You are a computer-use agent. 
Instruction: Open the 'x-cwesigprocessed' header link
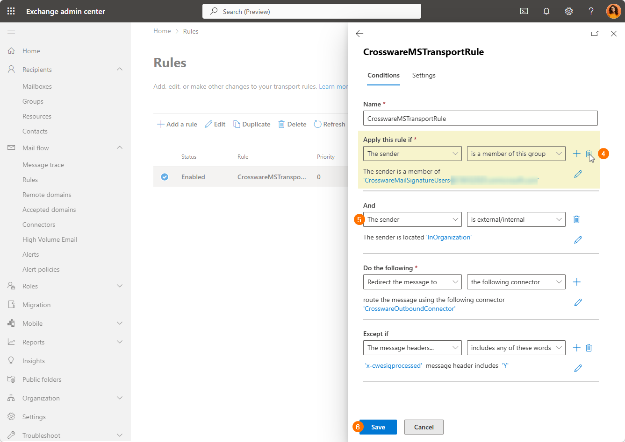coord(394,365)
